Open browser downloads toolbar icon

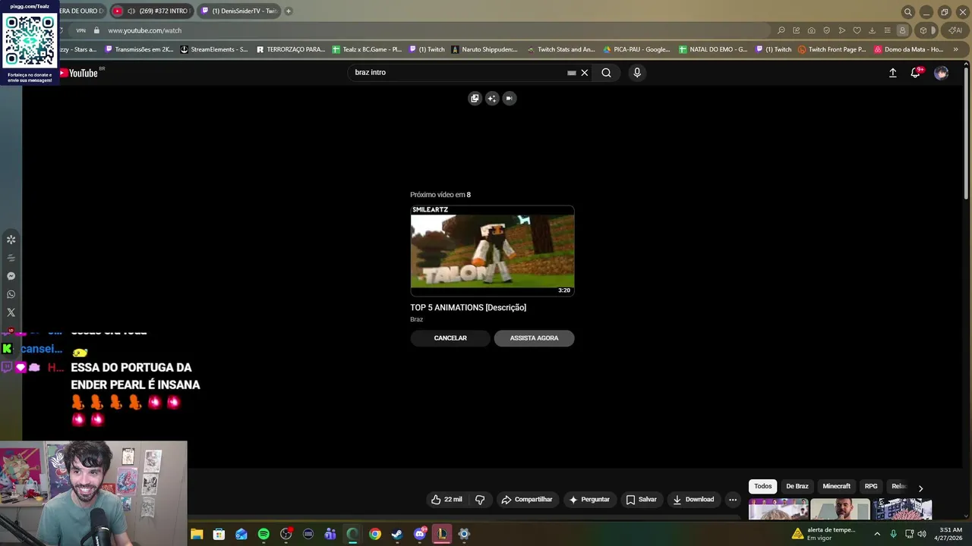[x=873, y=30]
